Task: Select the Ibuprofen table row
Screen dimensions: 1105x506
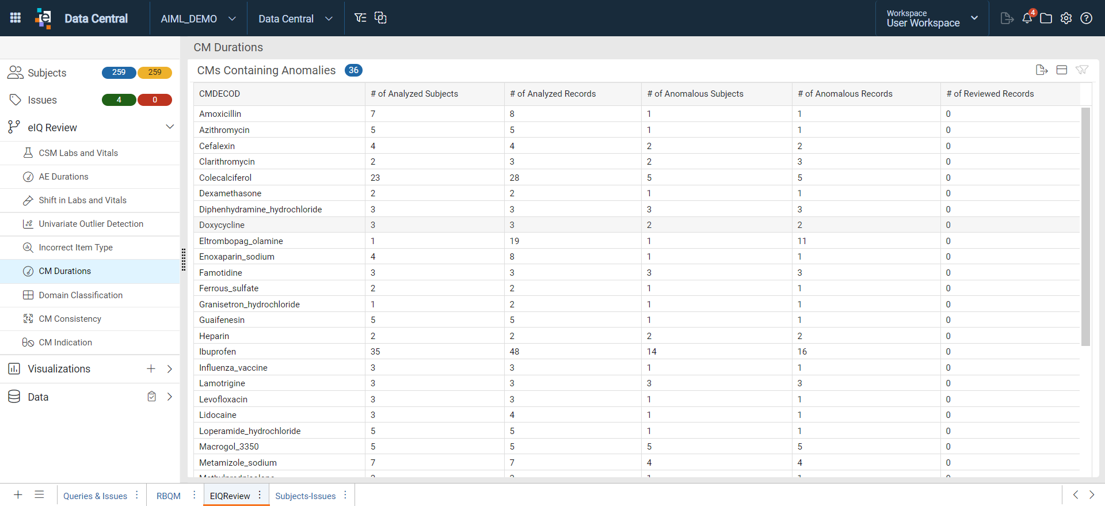Action: 637,352
